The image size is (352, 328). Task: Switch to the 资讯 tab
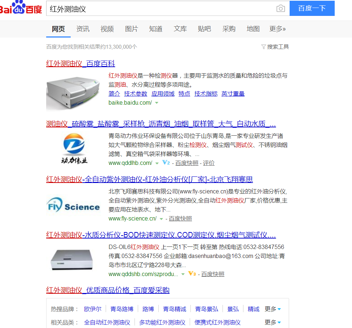point(83,29)
